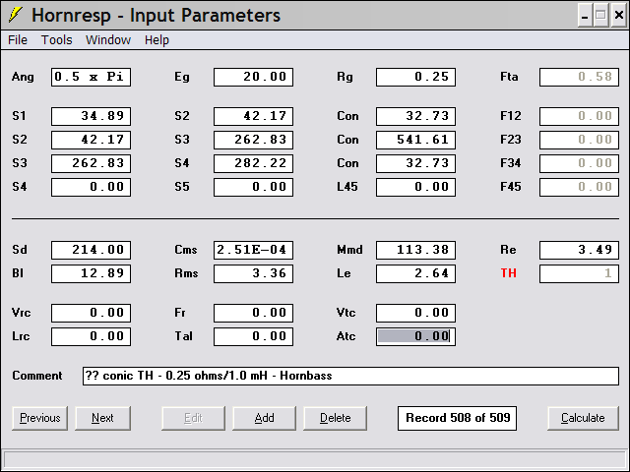Viewport: 630px width, 472px height.
Task: Click the F23 field
Action: (579, 140)
